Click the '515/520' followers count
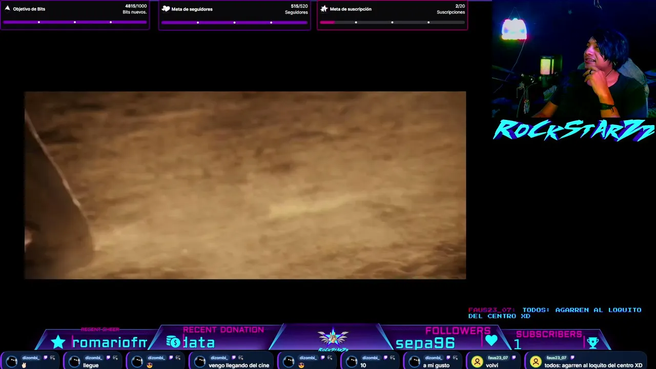 tap(299, 6)
